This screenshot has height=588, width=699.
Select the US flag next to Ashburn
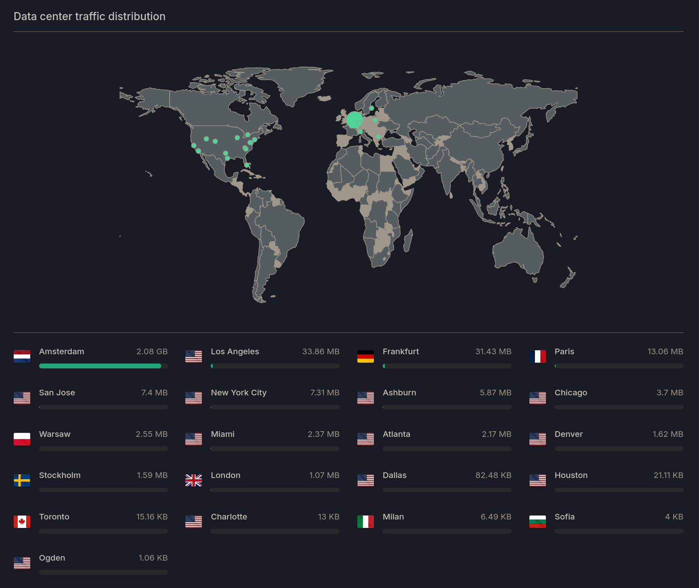[x=365, y=398]
